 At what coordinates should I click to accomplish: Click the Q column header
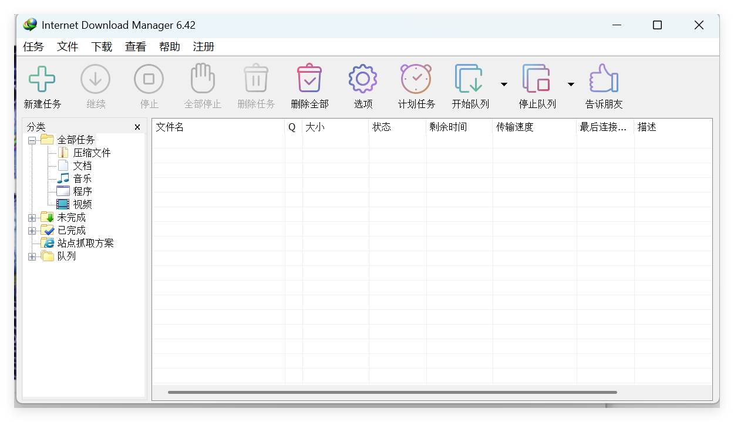click(294, 127)
